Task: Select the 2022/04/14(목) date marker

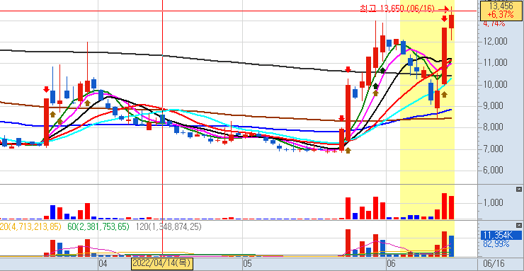Action: click(162, 263)
